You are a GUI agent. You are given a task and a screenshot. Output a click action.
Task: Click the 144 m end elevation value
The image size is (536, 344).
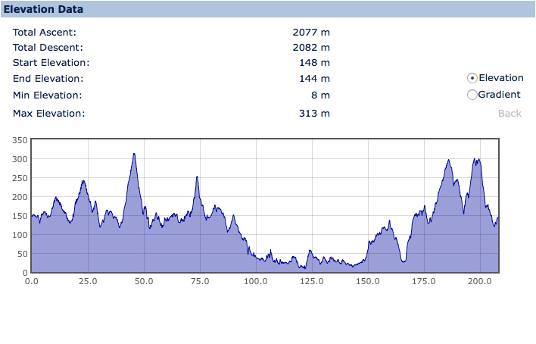tap(314, 79)
